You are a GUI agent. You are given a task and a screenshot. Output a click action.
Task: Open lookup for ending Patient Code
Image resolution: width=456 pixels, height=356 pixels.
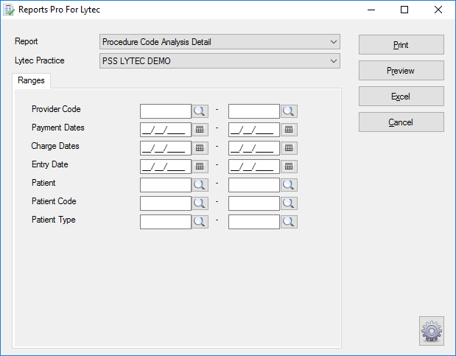[x=289, y=203]
